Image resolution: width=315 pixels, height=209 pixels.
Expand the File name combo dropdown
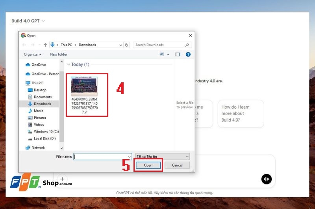(x=130, y=156)
